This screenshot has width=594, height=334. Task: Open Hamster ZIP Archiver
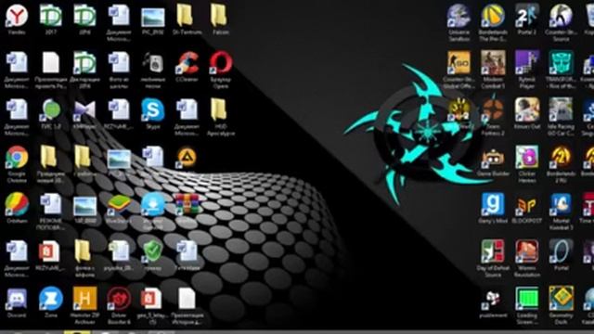click(x=84, y=299)
